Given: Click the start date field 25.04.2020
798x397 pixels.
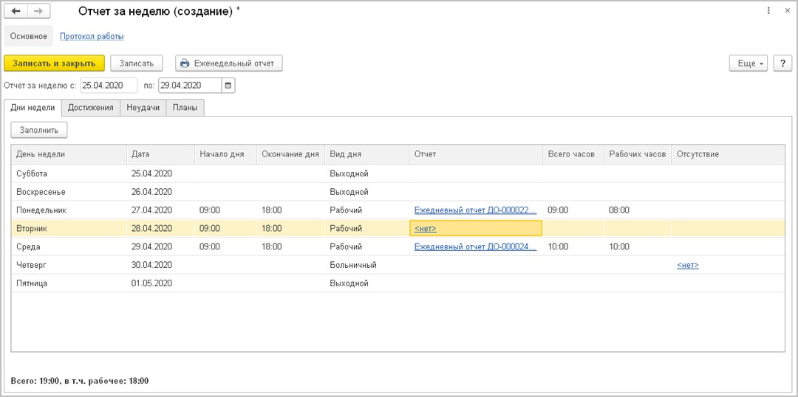Looking at the screenshot, I should [x=109, y=86].
